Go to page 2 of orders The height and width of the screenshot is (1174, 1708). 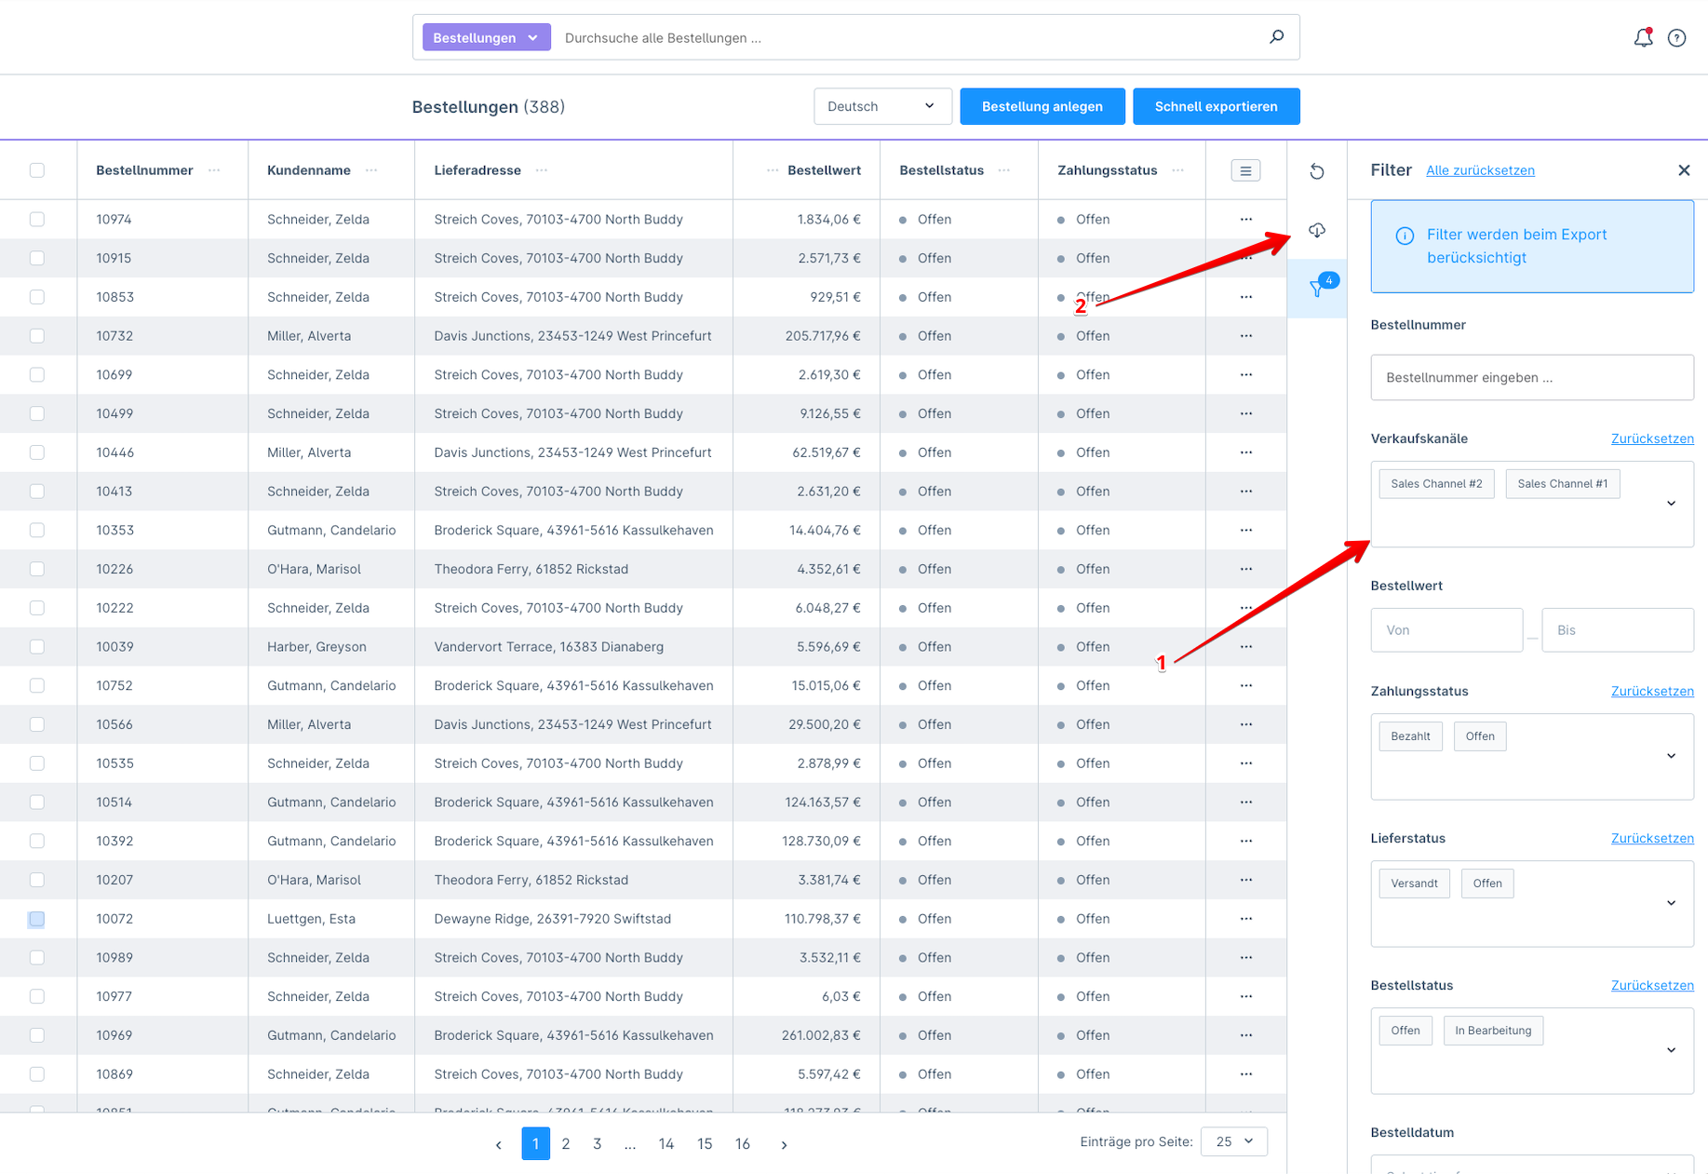click(566, 1143)
